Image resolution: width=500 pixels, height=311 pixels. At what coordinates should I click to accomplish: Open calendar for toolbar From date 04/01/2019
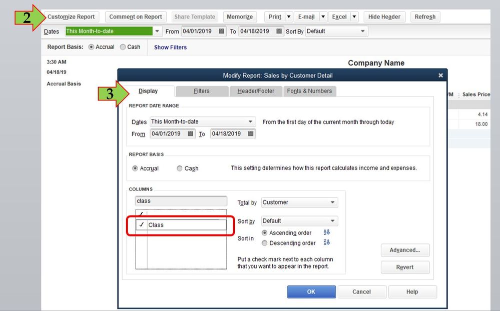click(x=221, y=31)
